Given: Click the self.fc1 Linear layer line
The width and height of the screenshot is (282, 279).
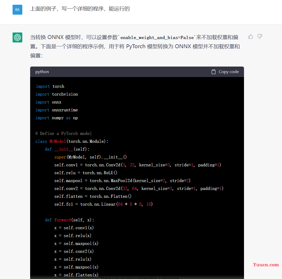Looking at the screenshot, I should click(x=104, y=204).
